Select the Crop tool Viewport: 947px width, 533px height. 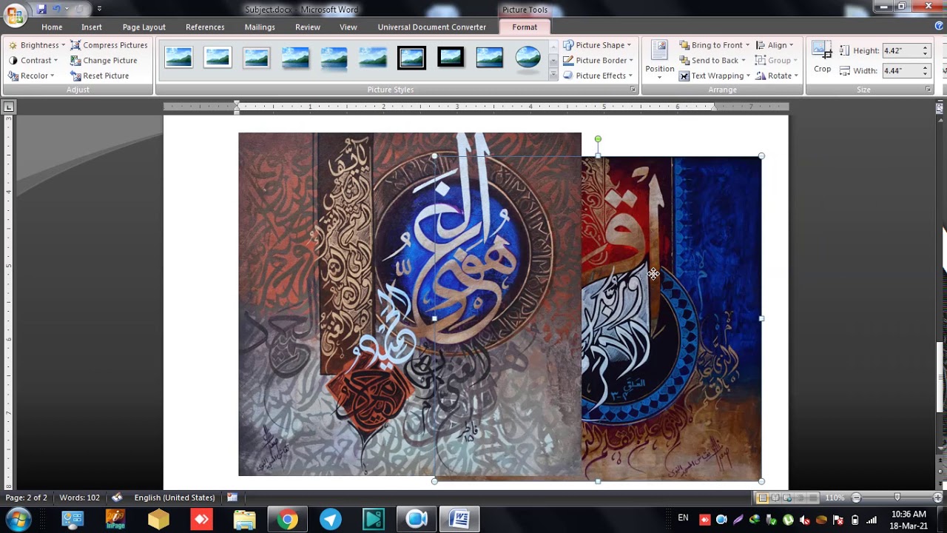pos(822,58)
